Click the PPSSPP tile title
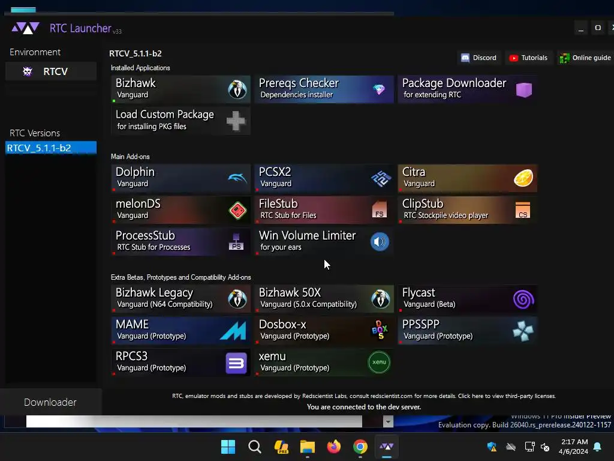614x461 pixels. coord(420,325)
